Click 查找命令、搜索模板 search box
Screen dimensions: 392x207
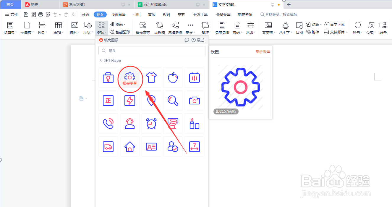click(x=278, y=14)
